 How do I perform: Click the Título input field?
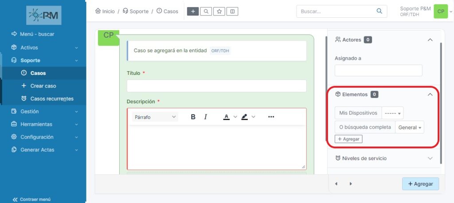[x=216, y=86]
